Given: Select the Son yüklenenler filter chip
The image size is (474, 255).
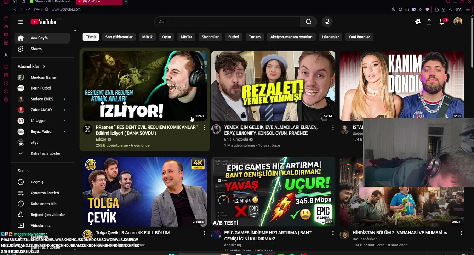Looking at the screenshot, I should [119, 37].
